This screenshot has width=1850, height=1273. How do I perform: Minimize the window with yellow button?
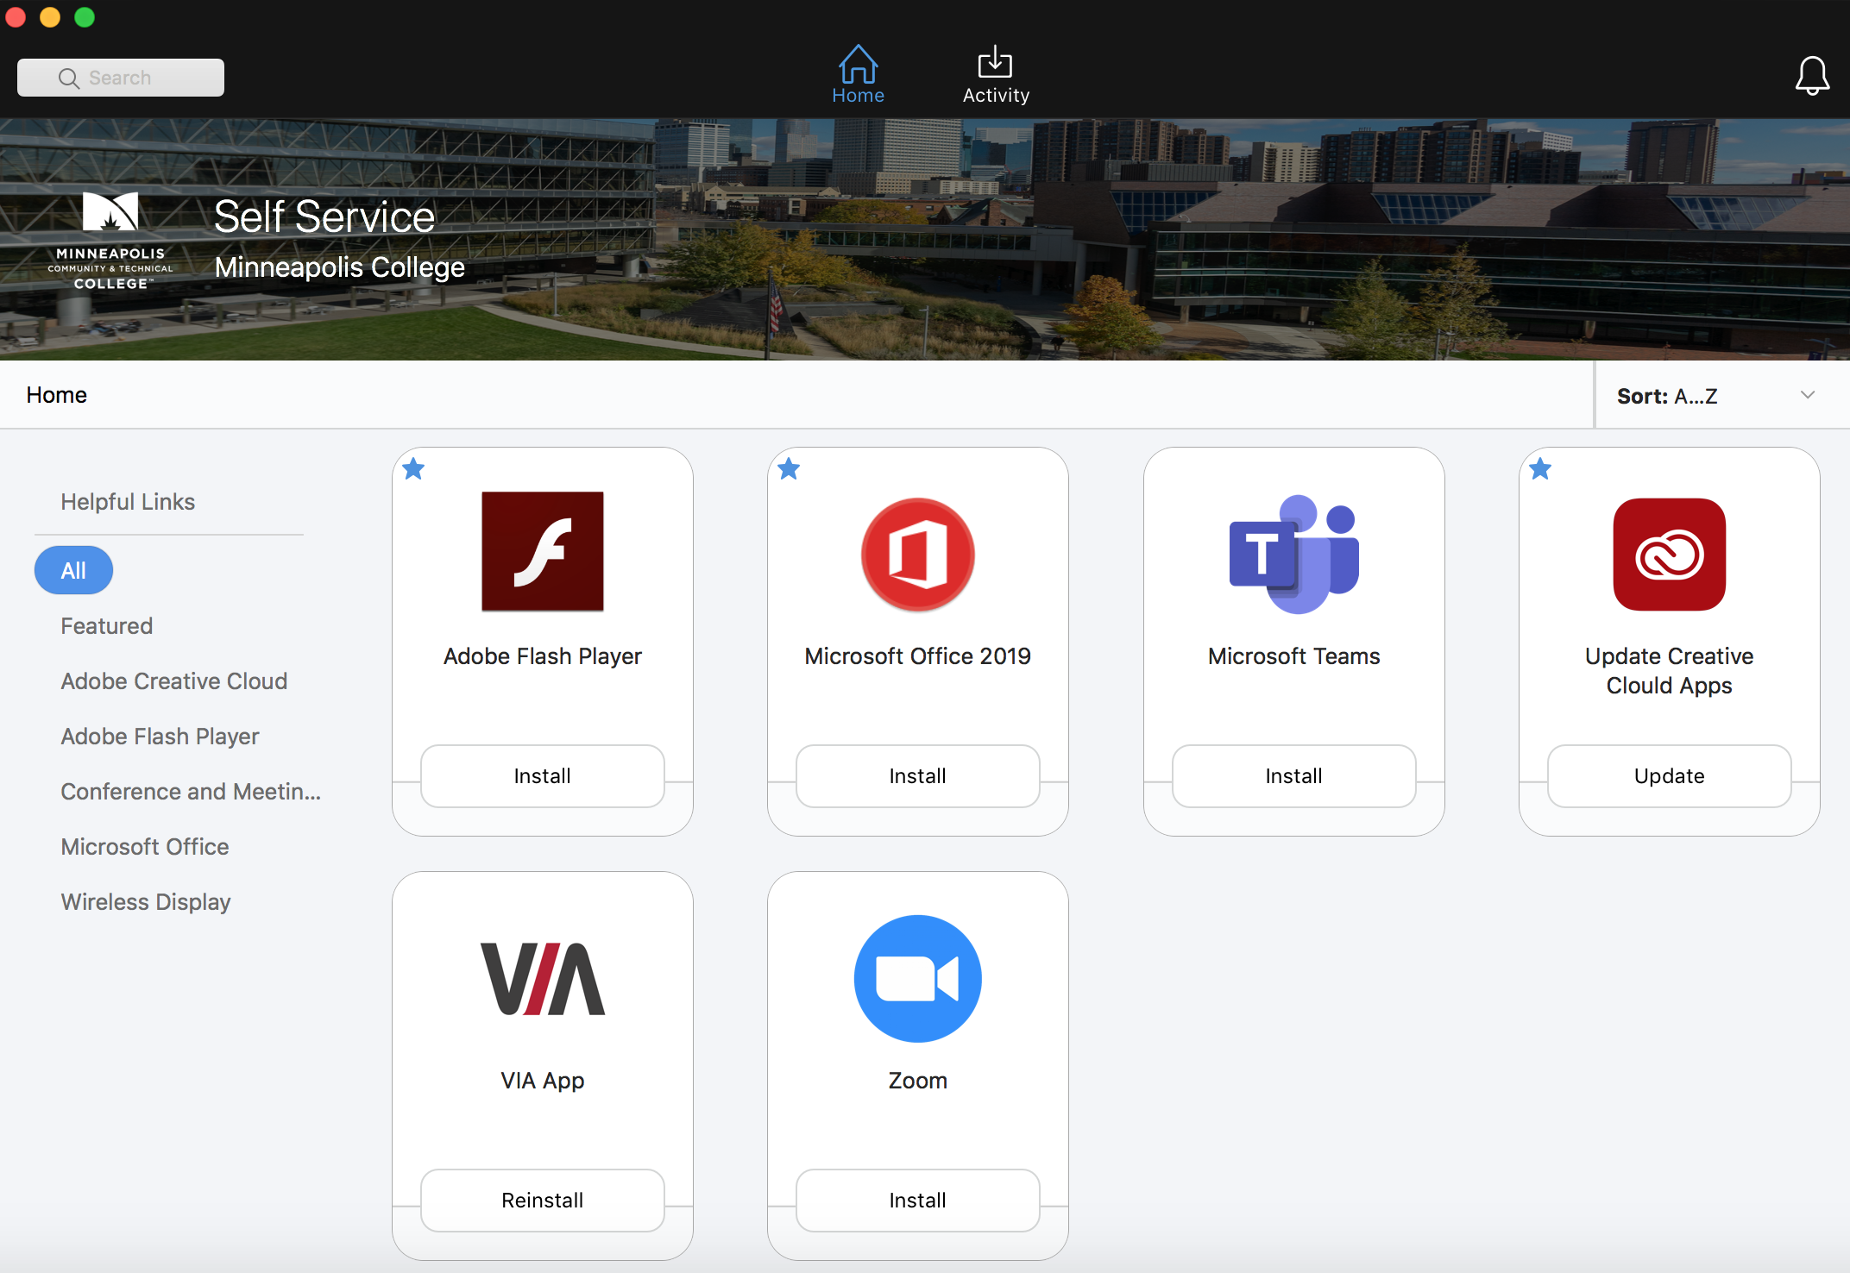pos(50,16)
